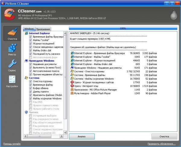Toggle Файлы Index.dat checkbox
The height and width of the screenshot is (147, 181).
(x=30, y=51)
